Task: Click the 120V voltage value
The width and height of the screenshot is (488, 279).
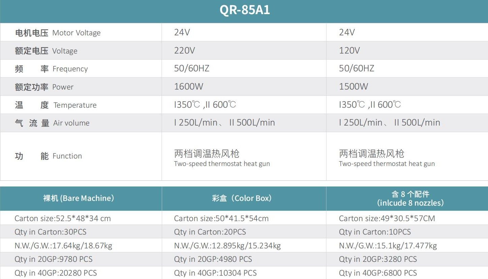Action: pyautogui.click(x=349, y=51)
